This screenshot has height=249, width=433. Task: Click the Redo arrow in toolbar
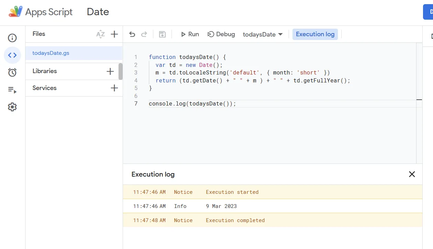[144, 34]
